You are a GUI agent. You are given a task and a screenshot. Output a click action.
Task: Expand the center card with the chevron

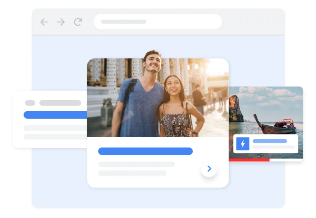(209, 169)
